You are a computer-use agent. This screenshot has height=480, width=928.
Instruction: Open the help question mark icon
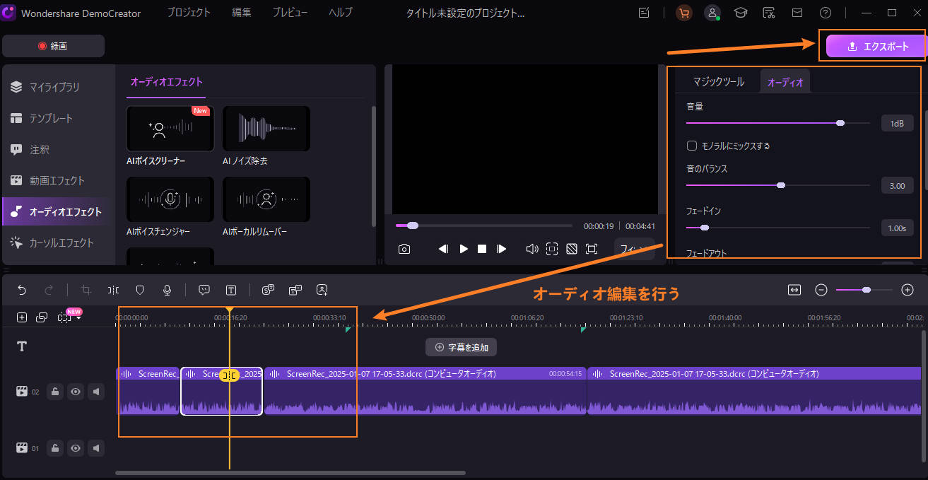(x=825, y=13)
